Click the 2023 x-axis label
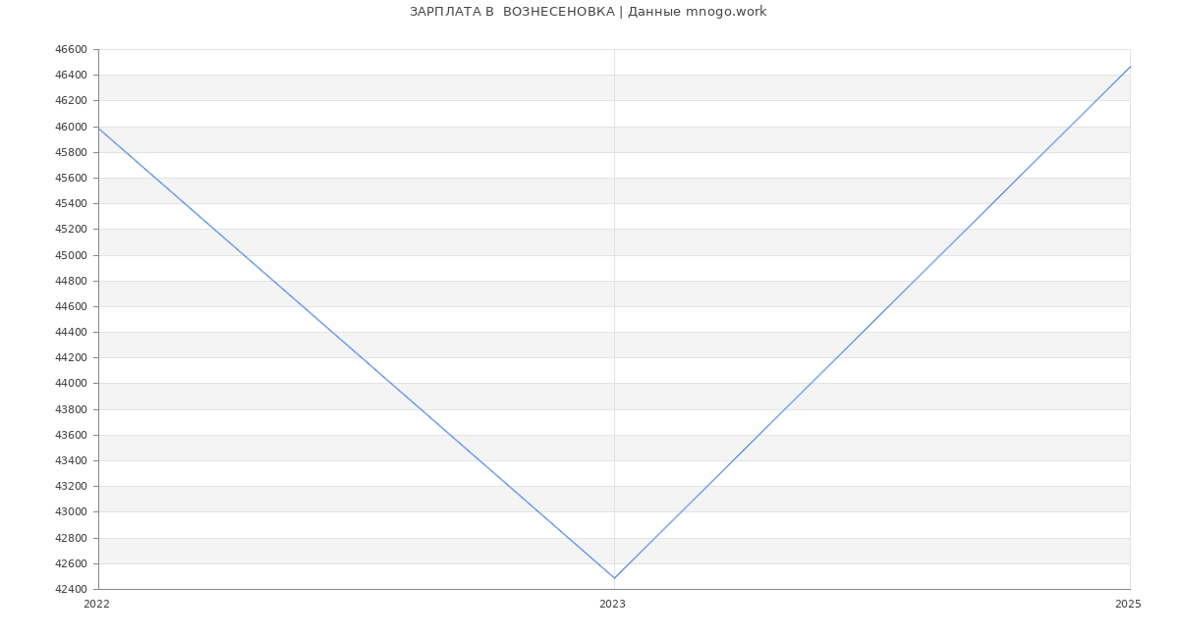1179x638 pixels. (612, 604)
